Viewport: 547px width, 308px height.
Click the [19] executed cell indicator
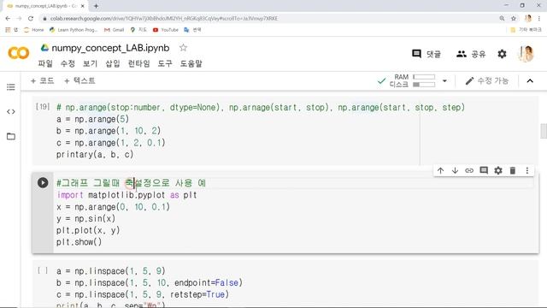[x=43, y=107]
